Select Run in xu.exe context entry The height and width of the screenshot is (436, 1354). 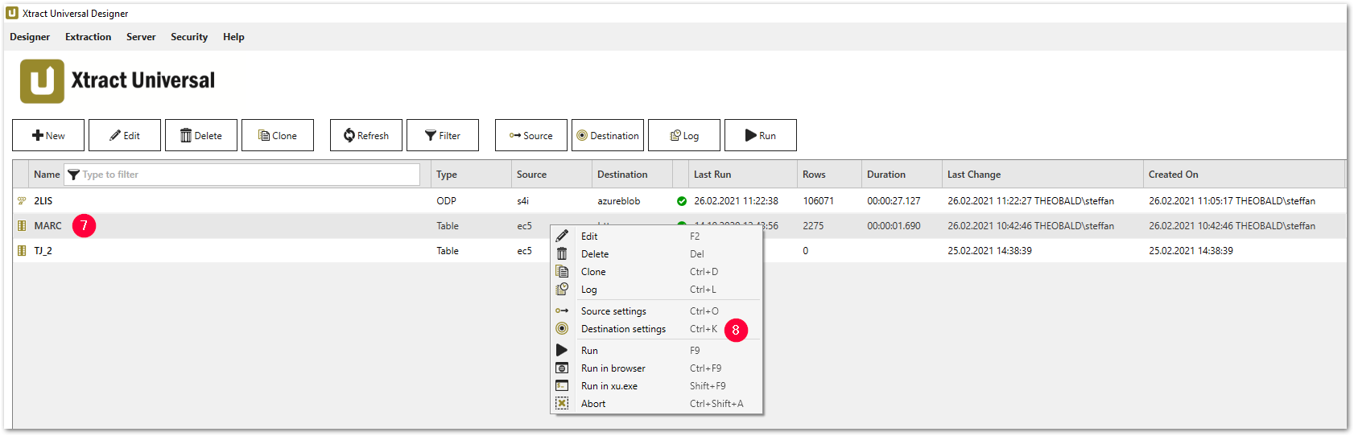[x=609, y=386]
